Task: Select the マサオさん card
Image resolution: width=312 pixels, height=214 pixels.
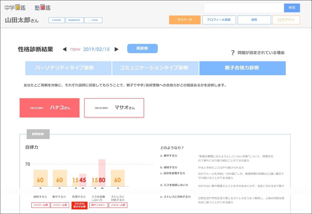Action: 114,108
